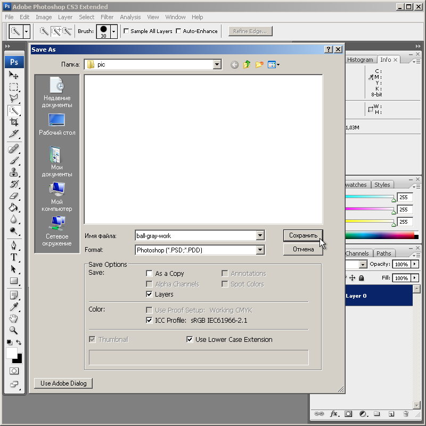Enable Sample All Layers checkbox

[x=126, y=31]
